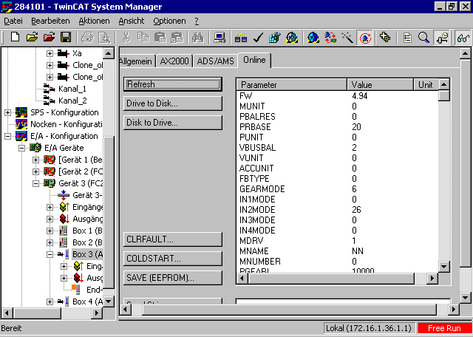Click the Parameter column header
Image resolution: width=473 pixels, height=337 pixels.
coord(292,85)
